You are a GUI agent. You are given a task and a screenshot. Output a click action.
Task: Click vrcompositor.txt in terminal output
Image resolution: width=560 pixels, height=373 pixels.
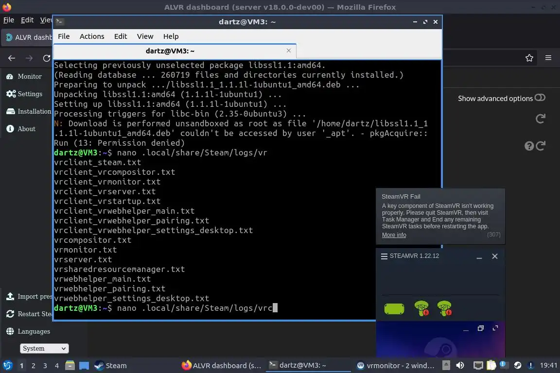pos(92,240)
